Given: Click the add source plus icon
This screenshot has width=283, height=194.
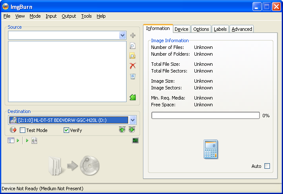Looking at the screenshot, I should (133, 35).
